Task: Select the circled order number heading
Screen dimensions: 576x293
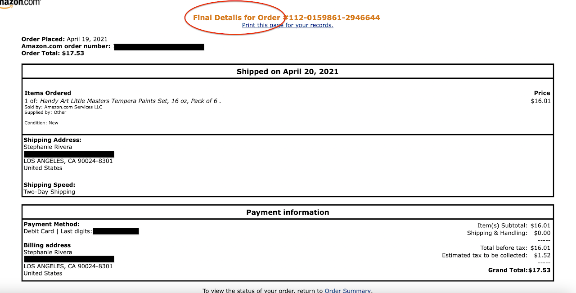Action: [x=286, y=17]
